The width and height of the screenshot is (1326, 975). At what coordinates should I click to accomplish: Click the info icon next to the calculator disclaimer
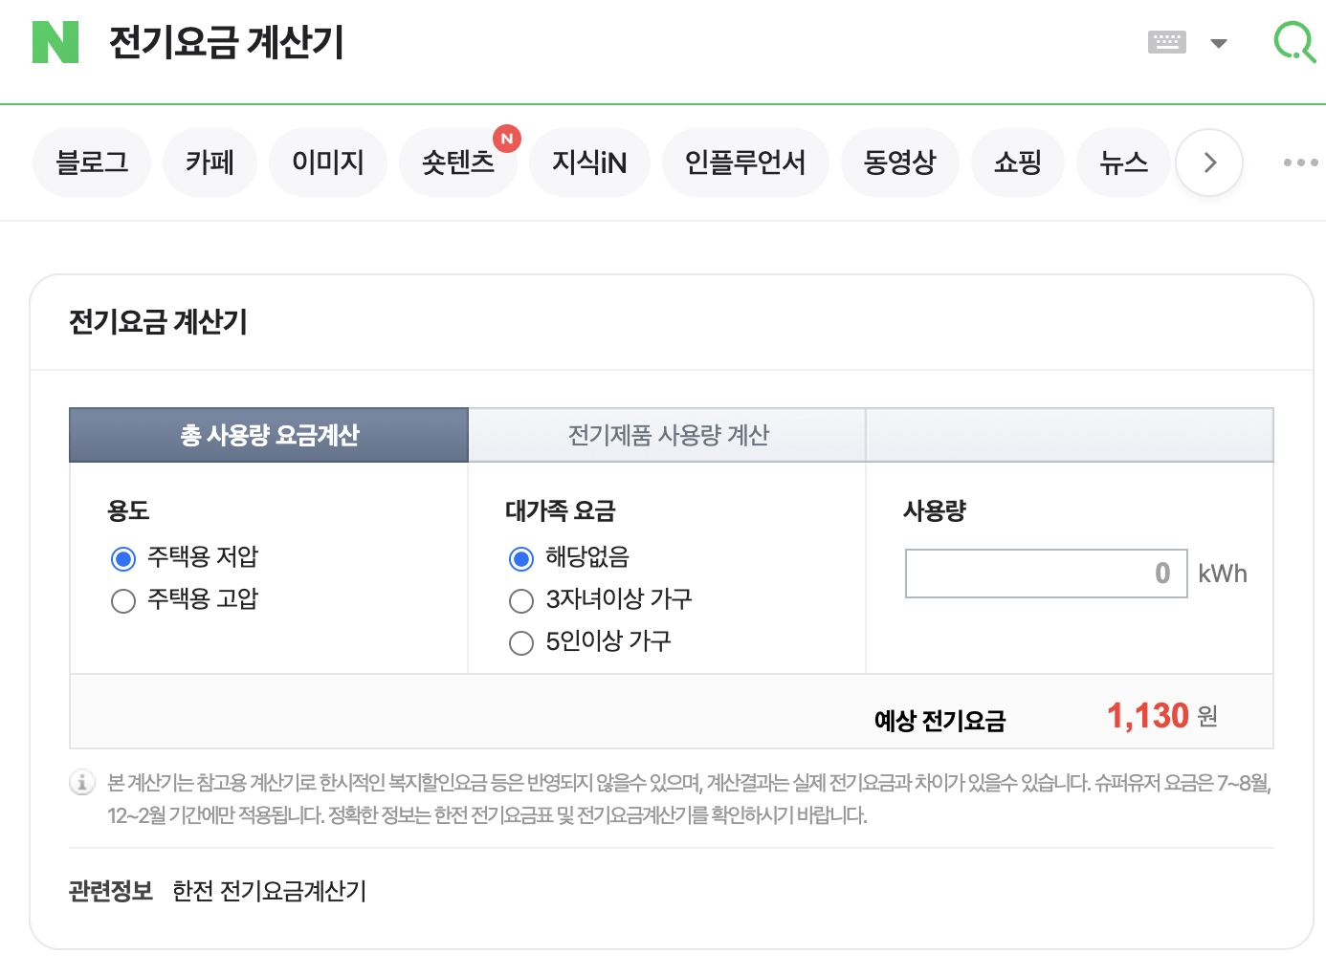click(x=81, y=782)
